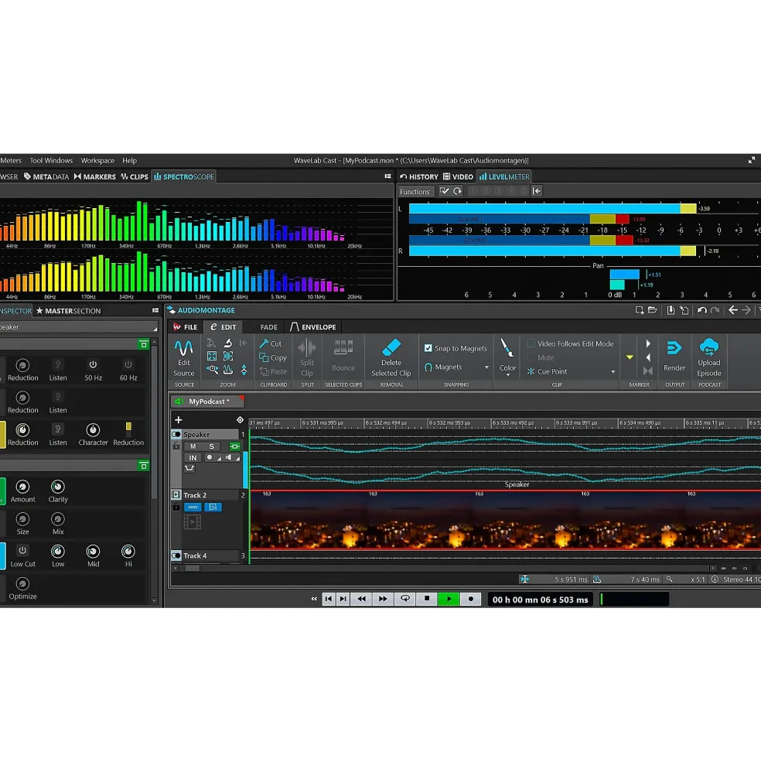Toggle Snap to Magnets checkbox
The image size is (761, 762).
(428, 348)
